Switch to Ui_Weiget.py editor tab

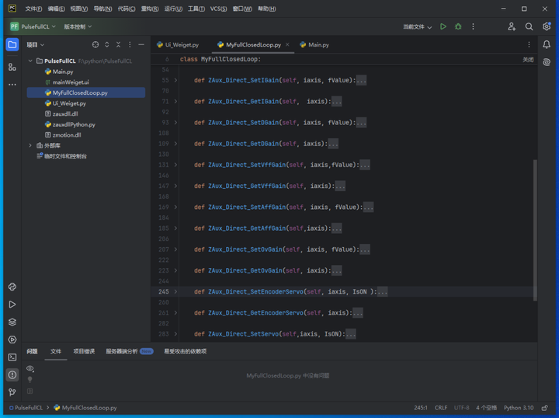pos(178,44)
